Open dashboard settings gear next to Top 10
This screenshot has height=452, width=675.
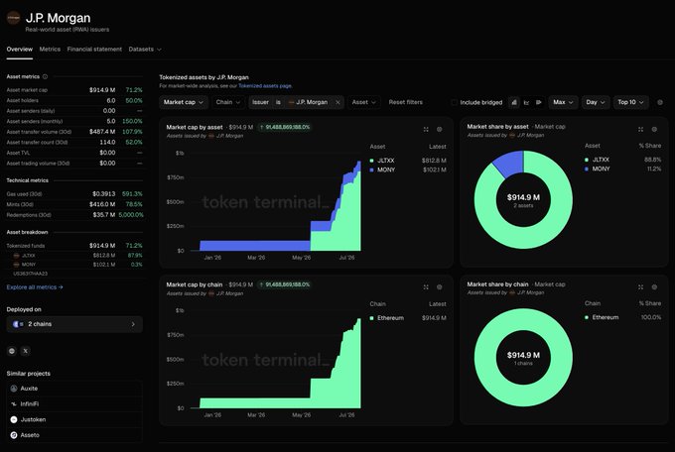(x=660, y=102)
